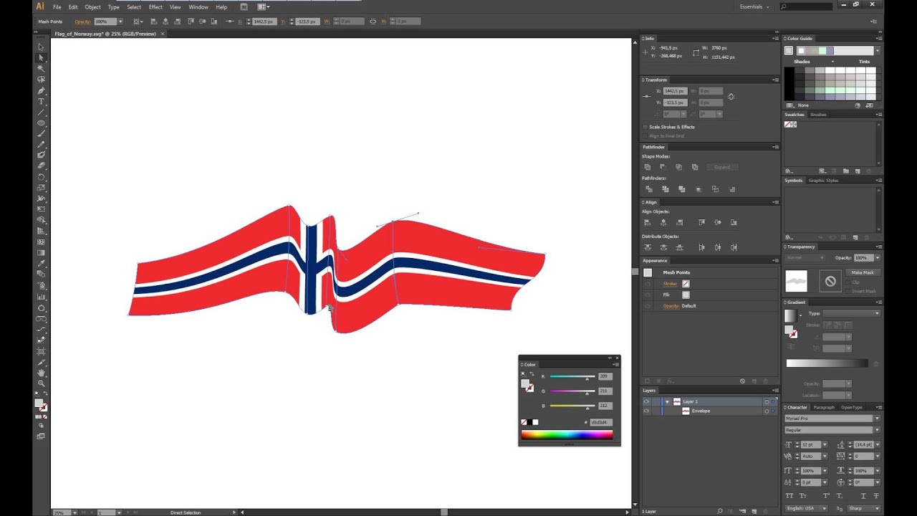Open the English: USA language dropdown
This screenshot has height=516, width=917.
807,508
